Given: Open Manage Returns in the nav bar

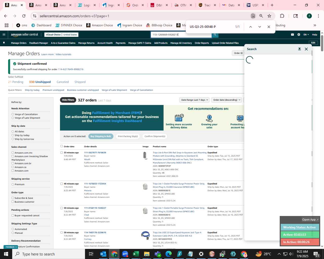Looking at the screenshot, I should (x=86, y=43).
